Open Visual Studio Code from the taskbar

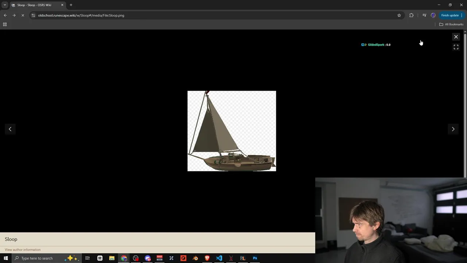coord(219,258)
